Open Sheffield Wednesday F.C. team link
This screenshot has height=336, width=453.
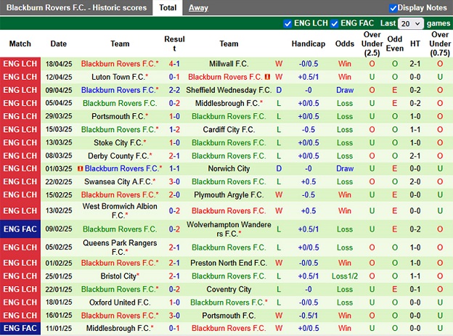pyautogui.click(x=229, y=90)
